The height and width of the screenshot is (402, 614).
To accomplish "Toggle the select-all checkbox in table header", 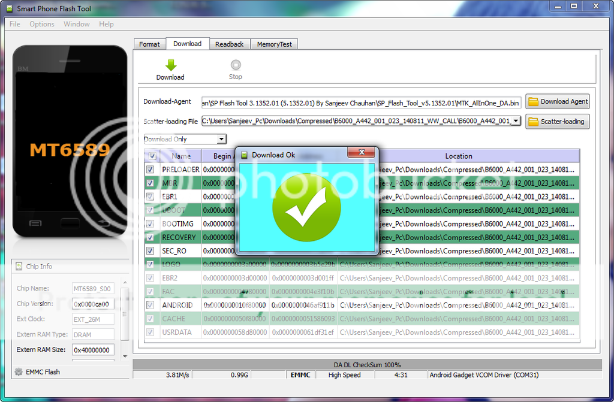I will pyautogui.click(x=152, y=156).
